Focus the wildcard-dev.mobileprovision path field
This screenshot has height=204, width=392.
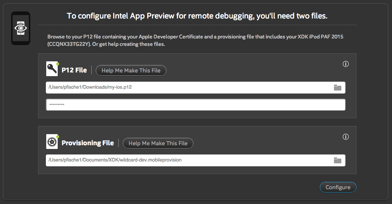tap(185, 160)
